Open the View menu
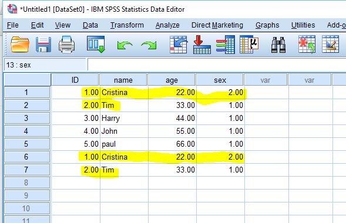 click(x=63, y=25)
